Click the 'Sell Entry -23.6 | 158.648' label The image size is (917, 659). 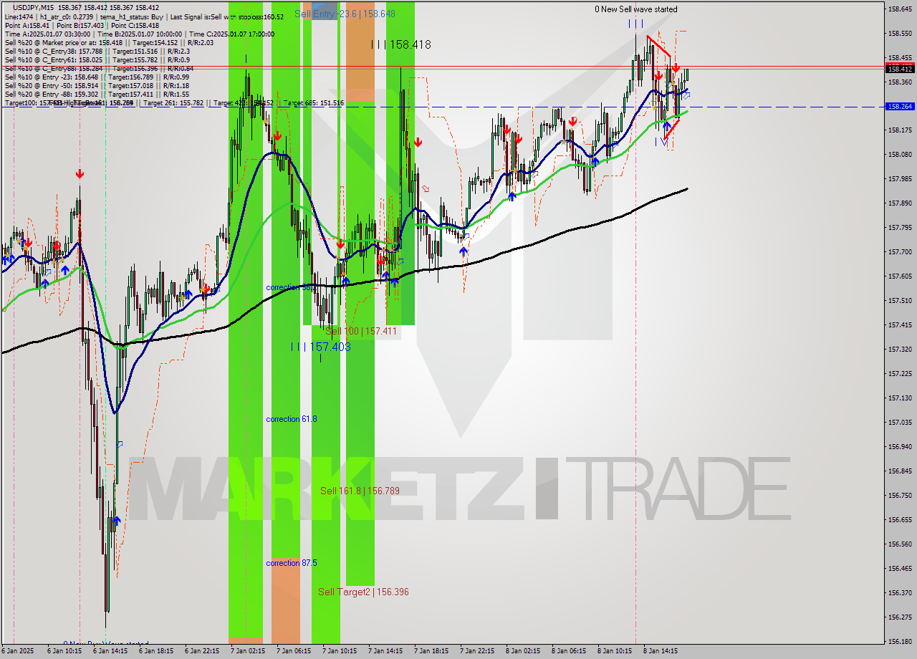[x=345, y=14]
